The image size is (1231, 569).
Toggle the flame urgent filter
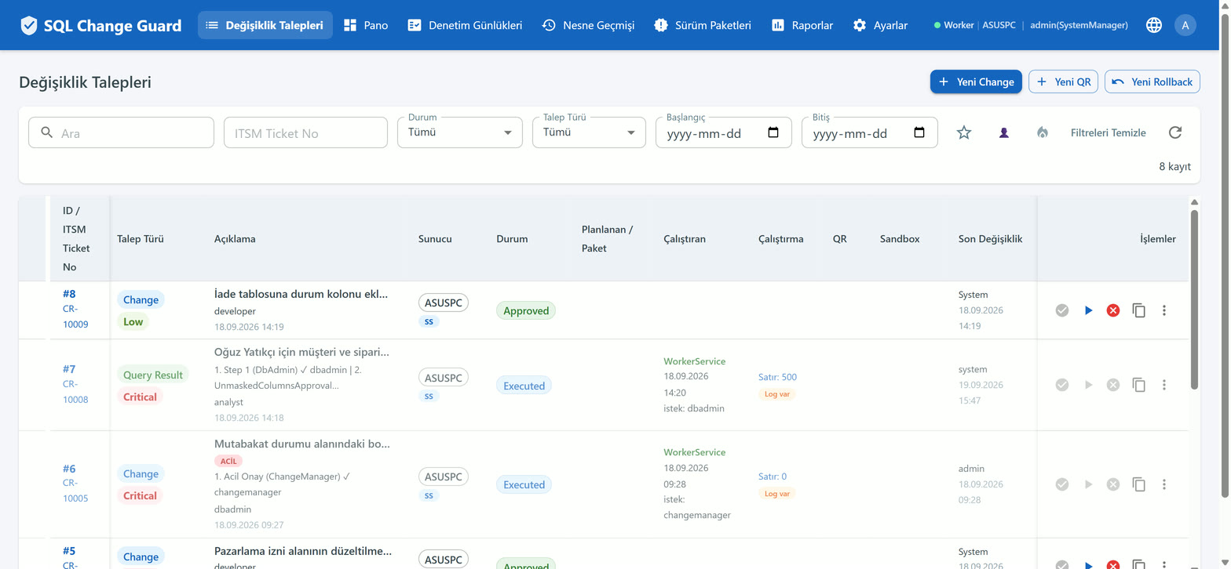pos(1042,132)
